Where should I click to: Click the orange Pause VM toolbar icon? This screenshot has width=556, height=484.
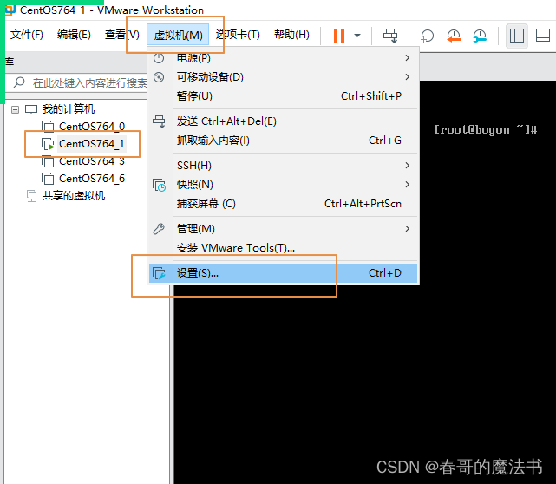coord(339,36)
